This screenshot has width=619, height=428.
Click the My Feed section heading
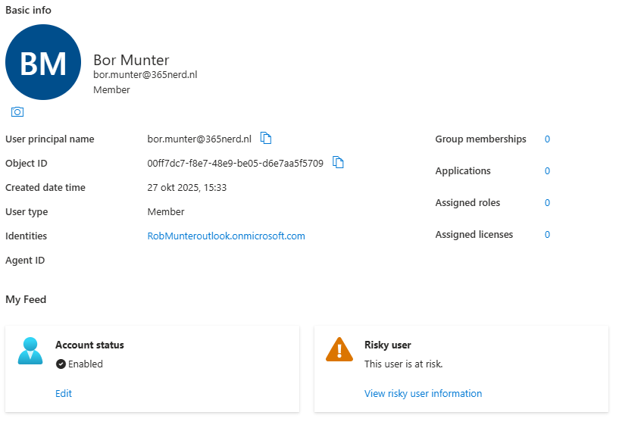[26, 300]
